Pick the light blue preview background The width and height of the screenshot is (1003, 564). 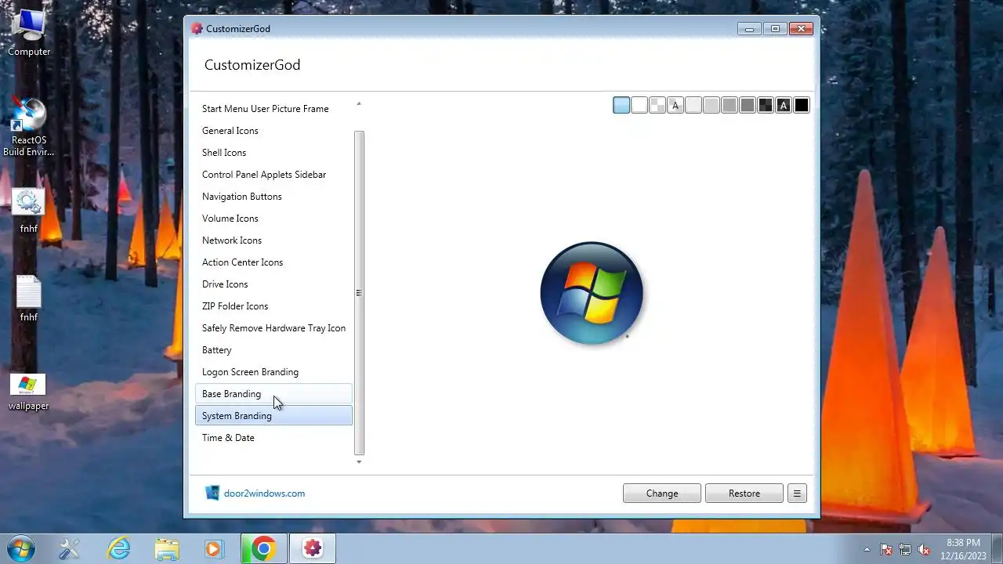click(621, 105)
